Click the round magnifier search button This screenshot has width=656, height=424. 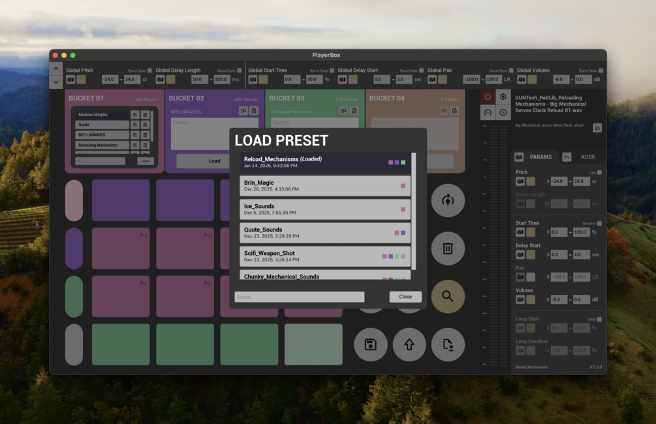[448, 296]
